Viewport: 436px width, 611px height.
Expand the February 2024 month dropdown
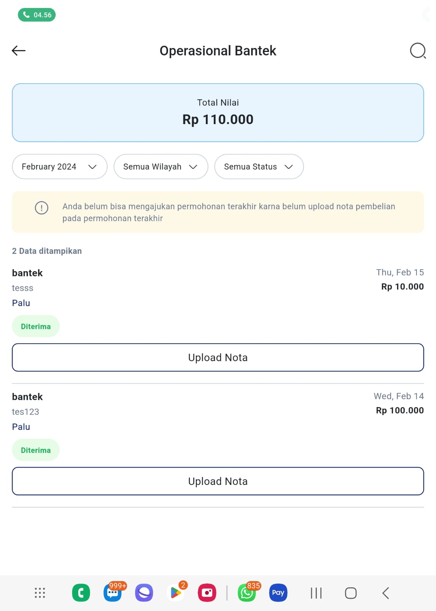point(60,166)
